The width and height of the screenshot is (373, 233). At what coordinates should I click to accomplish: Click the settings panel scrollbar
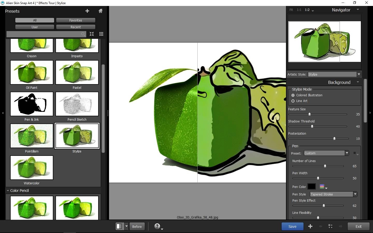click(365, 100)
